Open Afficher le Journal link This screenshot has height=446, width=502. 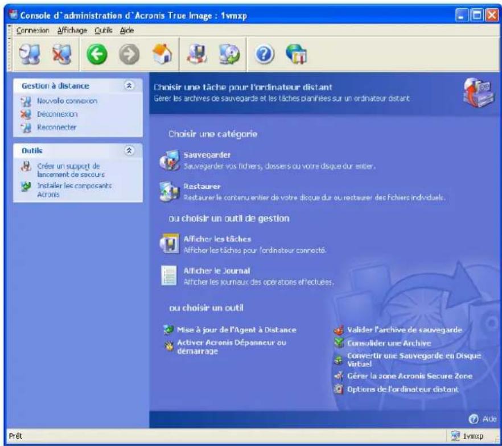[x=217, y=271]
